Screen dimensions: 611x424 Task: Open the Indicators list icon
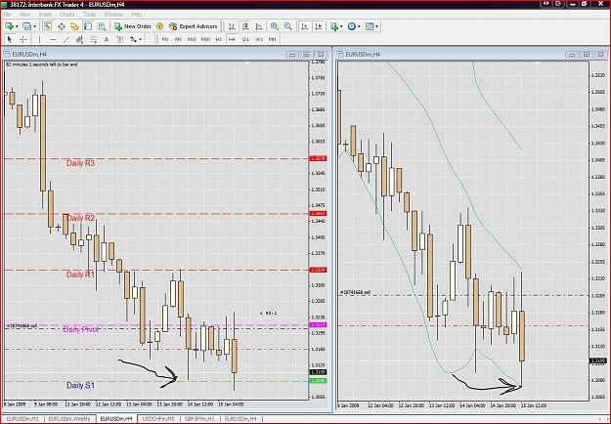point(334,26)
